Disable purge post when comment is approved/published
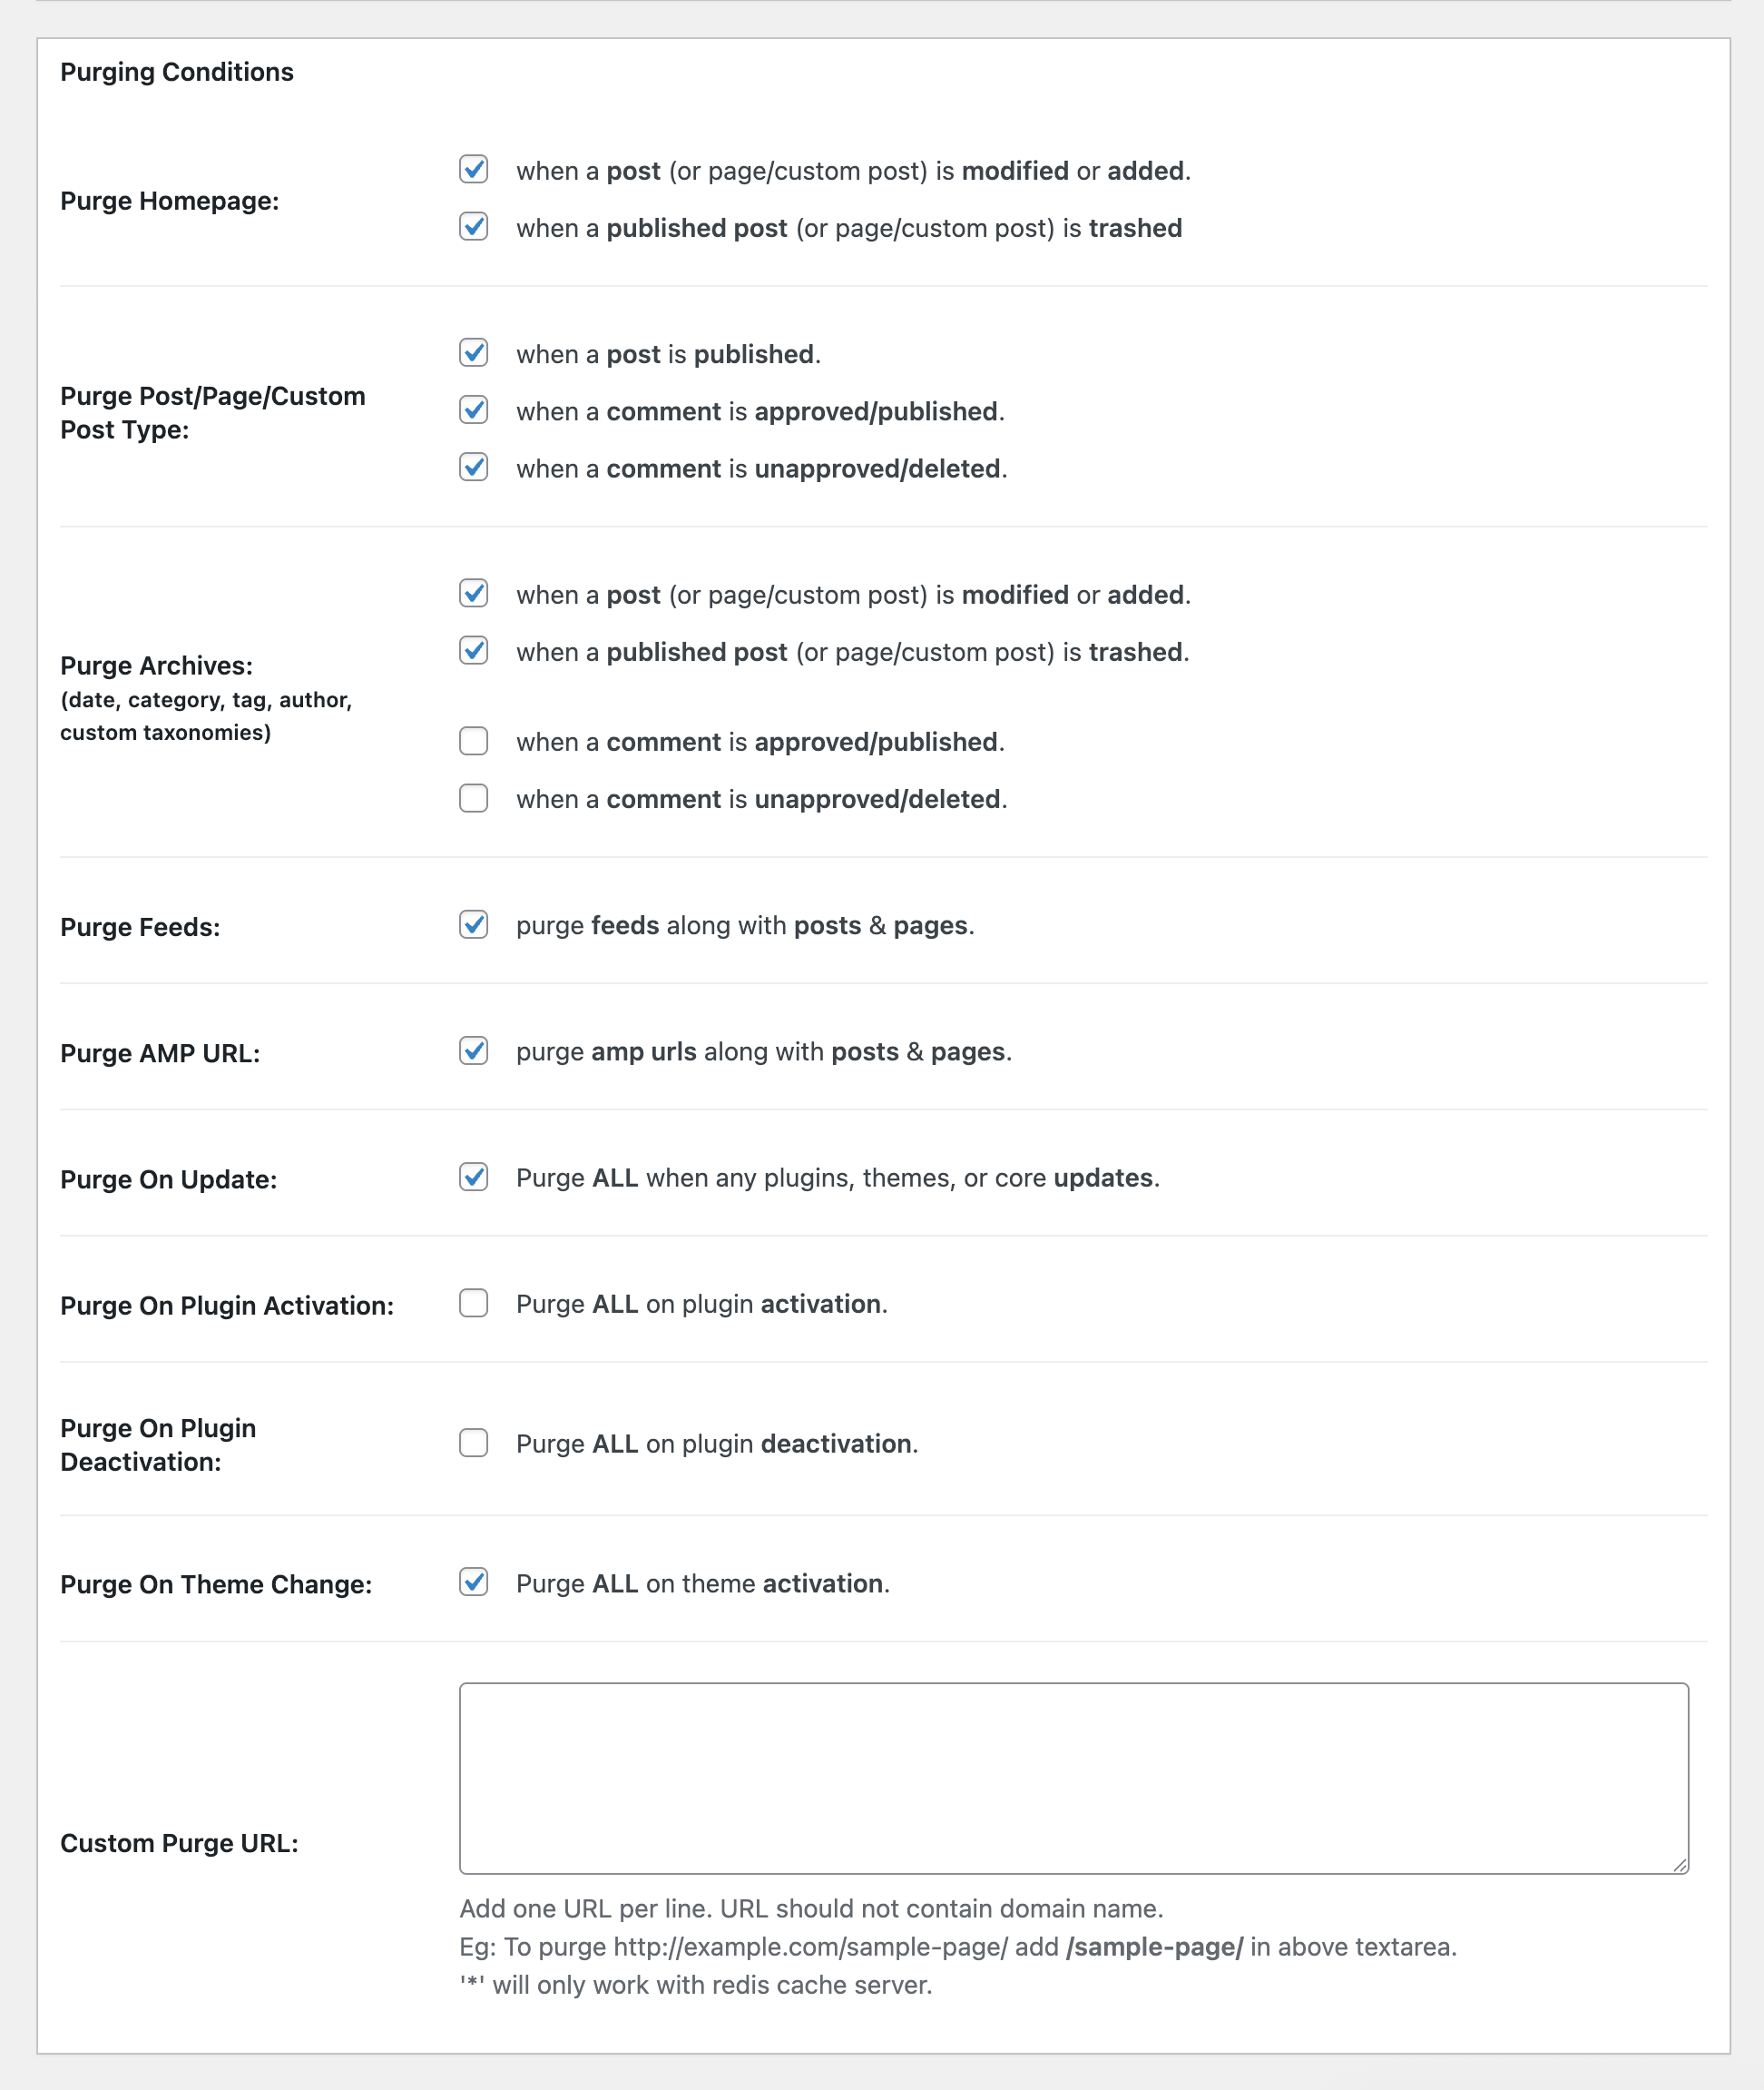 pyautogui.click(x=473, y=409)
